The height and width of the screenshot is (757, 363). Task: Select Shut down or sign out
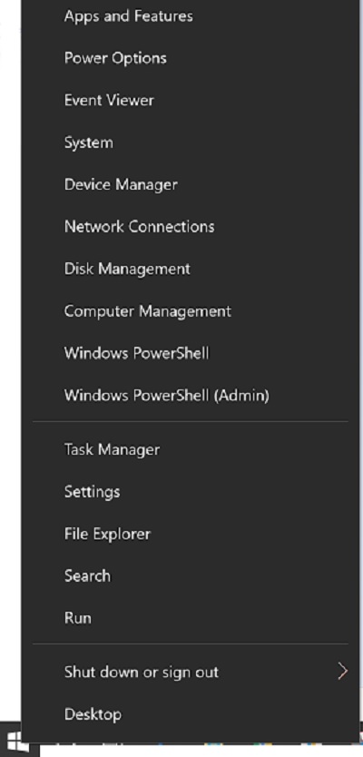tap(142, 672)
